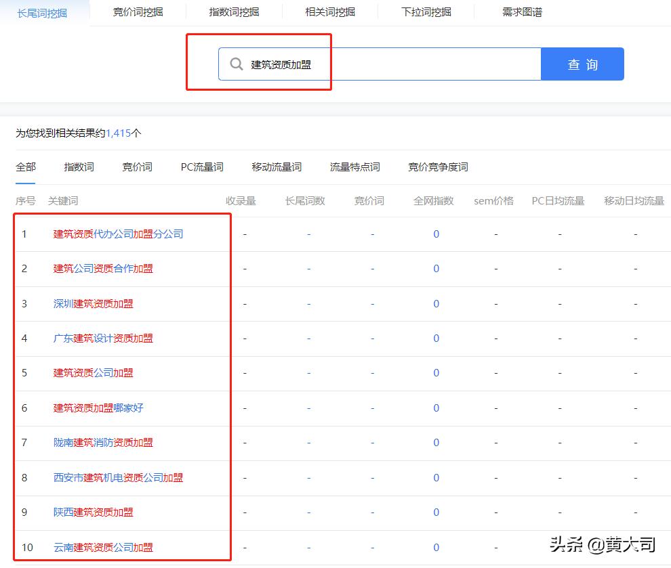
Task: Filter results by 指数词
Action: click(x=78, y=167)
